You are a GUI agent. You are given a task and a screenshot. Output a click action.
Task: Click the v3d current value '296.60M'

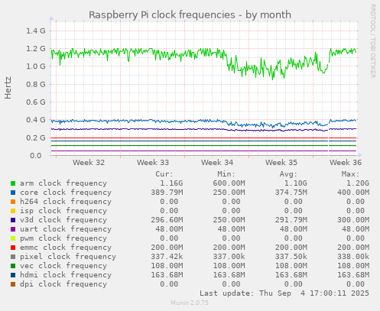[167, 220]
